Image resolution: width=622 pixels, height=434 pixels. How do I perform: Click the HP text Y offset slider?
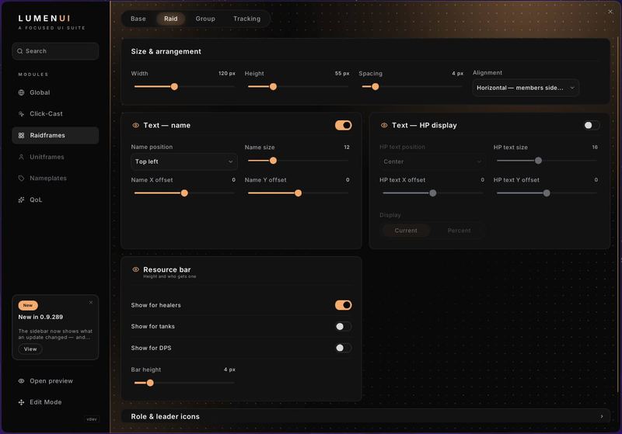pyautogui.click(x=547, y=193)
